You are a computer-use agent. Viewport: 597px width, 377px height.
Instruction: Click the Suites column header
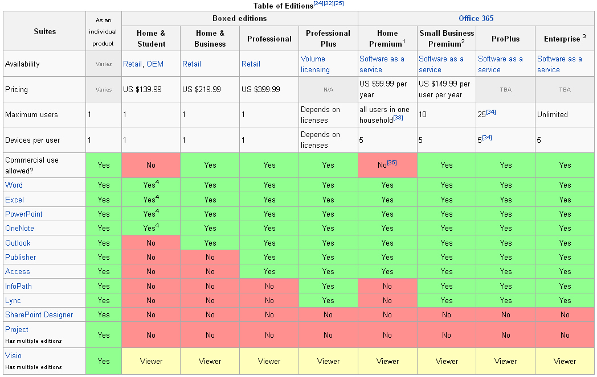[44, 31]
